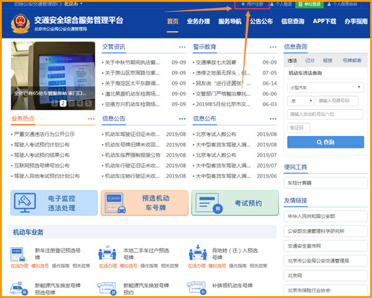This screenshot has height=298, width=372.
Task: Expand the 小型汽车 vehicle type dropdown
Action: pyautogui.click(x=325, y=88)
